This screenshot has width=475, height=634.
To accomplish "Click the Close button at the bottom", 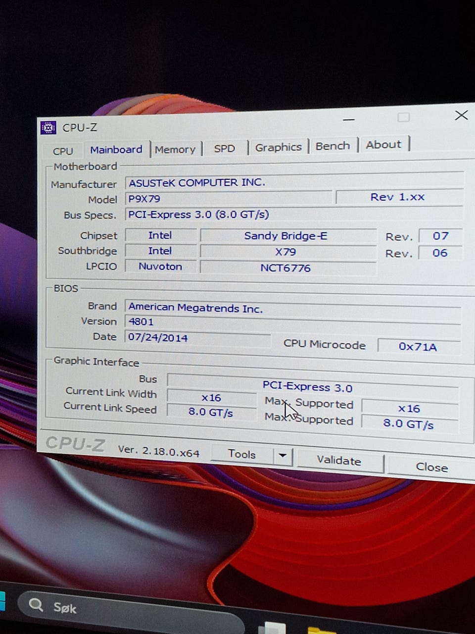I will pyautogui.click(x=431, y=467).
